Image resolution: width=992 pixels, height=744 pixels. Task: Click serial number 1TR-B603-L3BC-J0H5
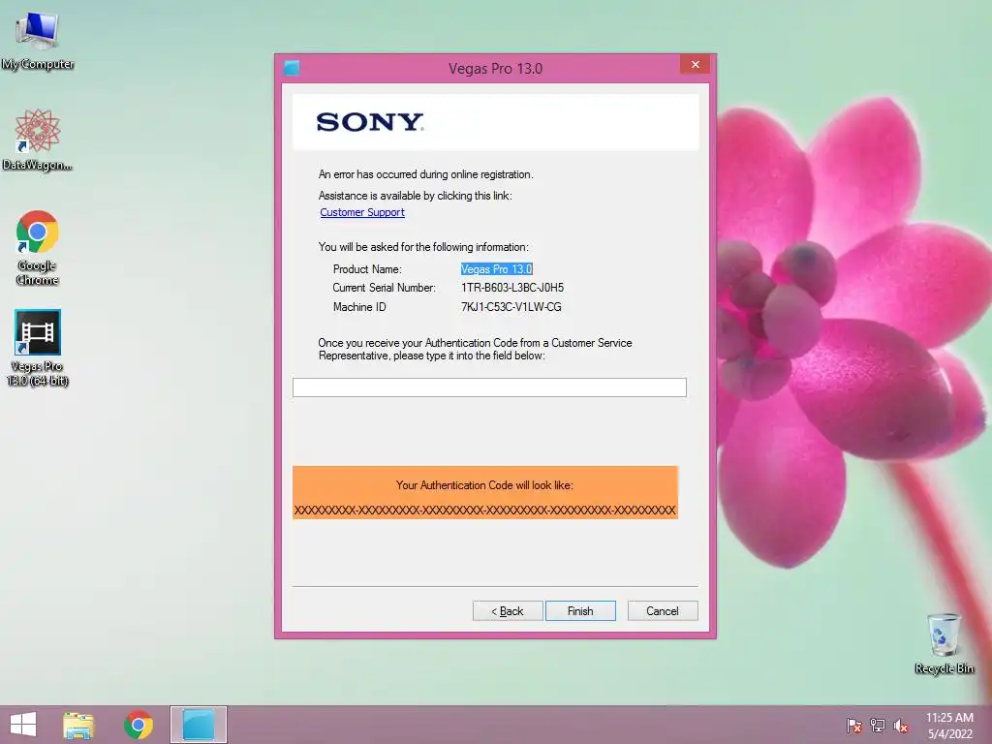click(512, 288)
